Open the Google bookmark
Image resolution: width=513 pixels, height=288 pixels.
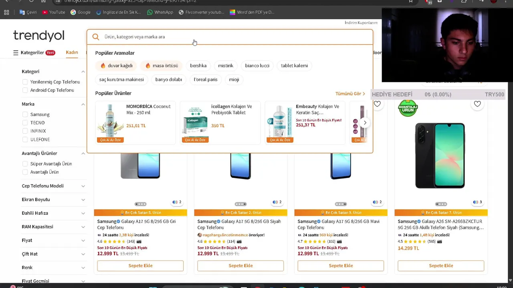[81, 12]
